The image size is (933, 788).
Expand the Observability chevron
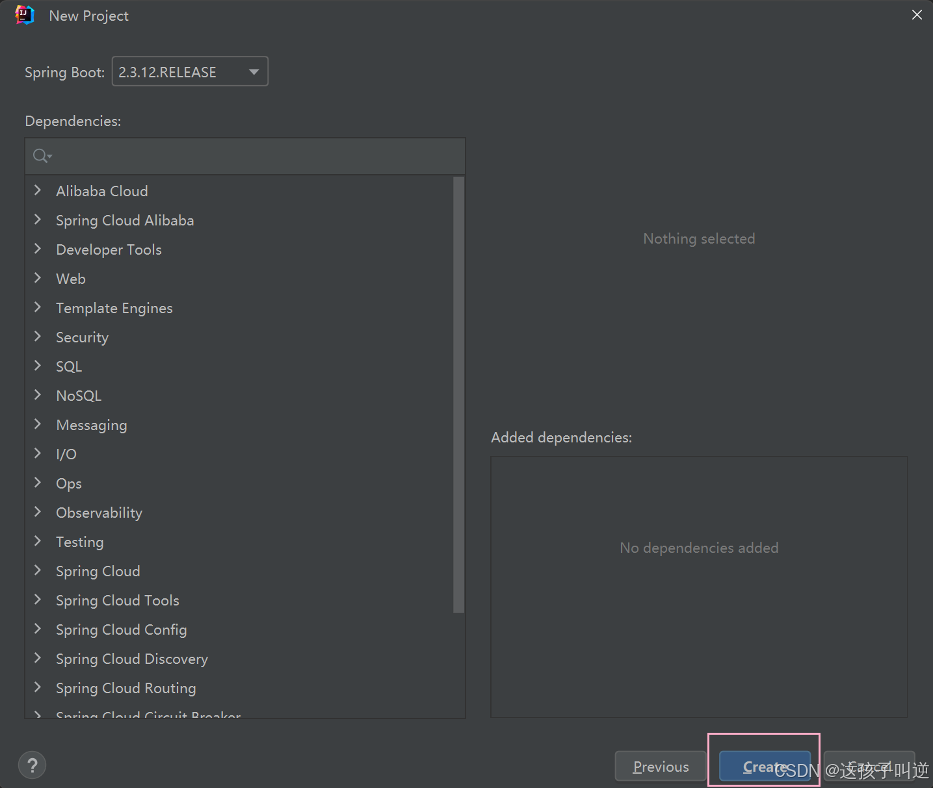coord(38,512)
